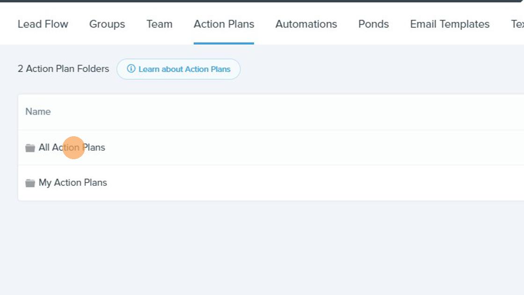Click the partially visible tab after Email Templates

pyautogui.click(x=517, y=24)
